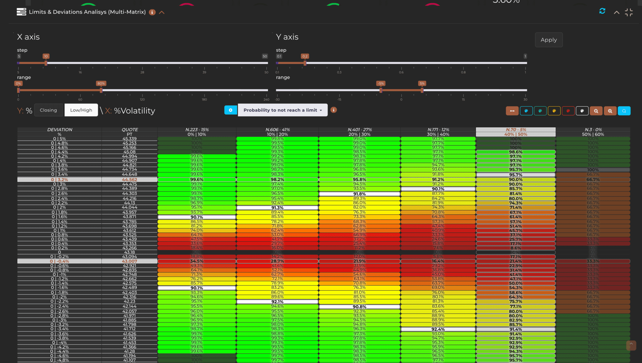Select the blue palette color scheme icon
This screenshot has height=363, width=642.
point(527,111)
